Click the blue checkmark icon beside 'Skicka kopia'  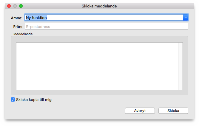point(13,99)
